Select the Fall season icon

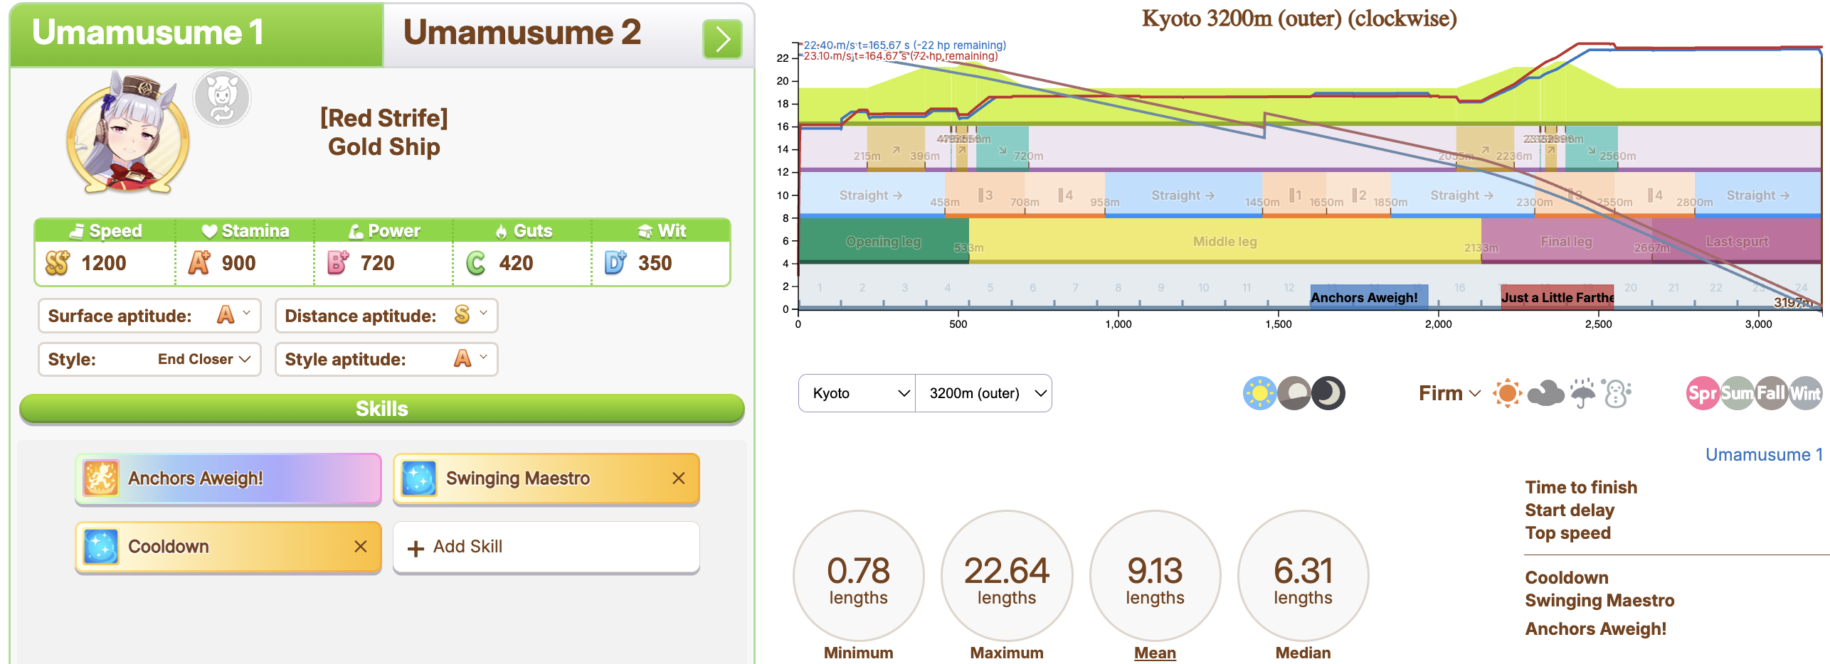1771,393
